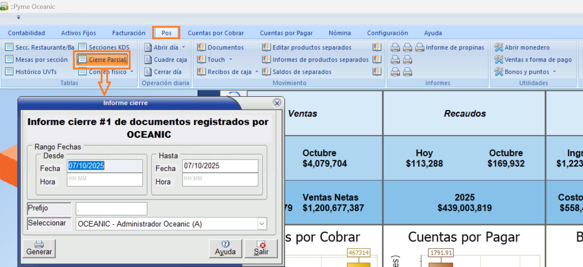Click the Ayuda button in dialog
The image size is (583, 267).
point(225,248)
